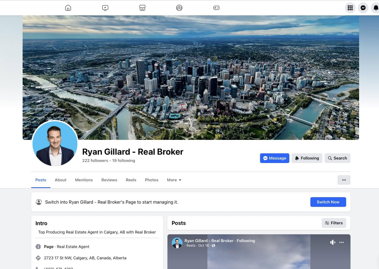The width and height of the screenshot is (379, 269).
Task: Click the Following label in the post header
Action: (x=246, y=241)
